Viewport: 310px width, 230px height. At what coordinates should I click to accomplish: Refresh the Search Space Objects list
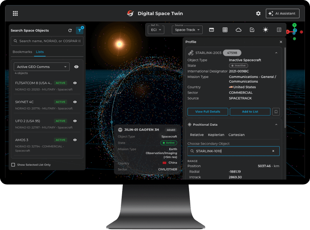pos(70,30)
